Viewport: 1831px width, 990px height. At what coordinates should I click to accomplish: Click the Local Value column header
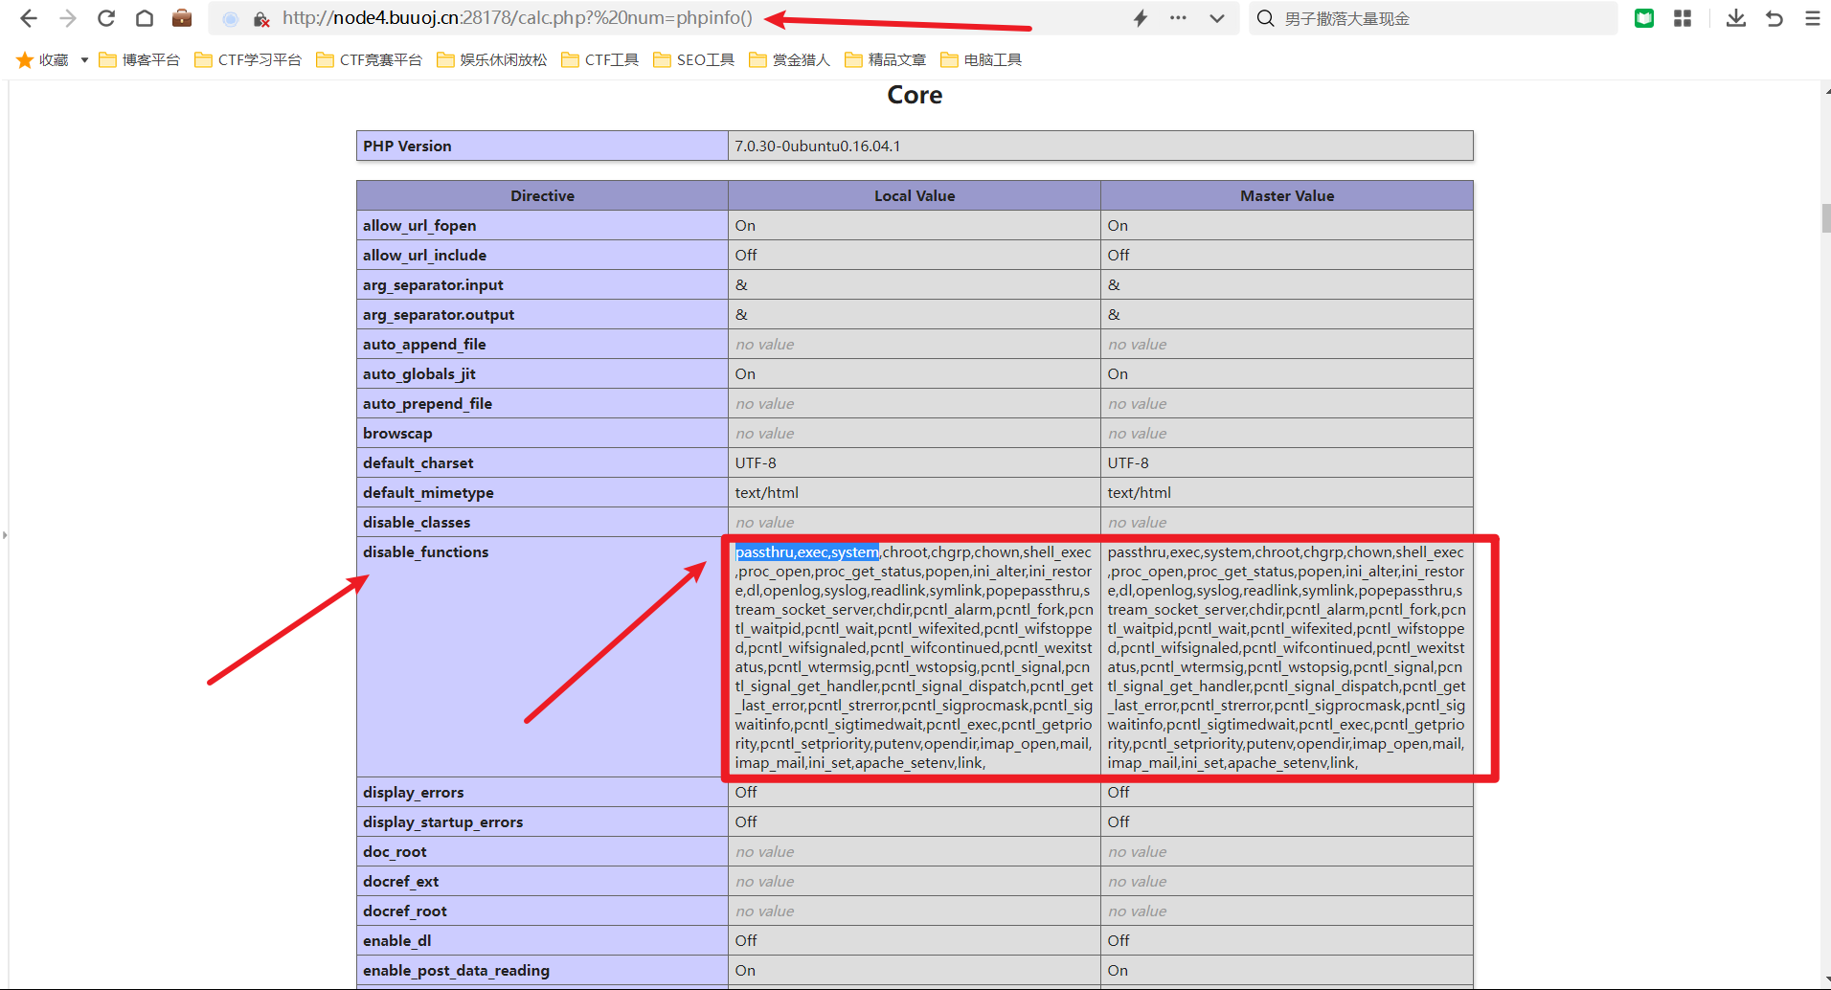click(x=915, y=195)
